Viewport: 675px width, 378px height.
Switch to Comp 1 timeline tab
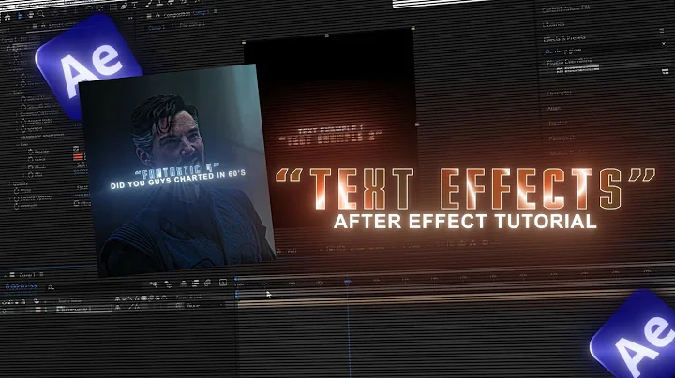[x=27, y=274]
